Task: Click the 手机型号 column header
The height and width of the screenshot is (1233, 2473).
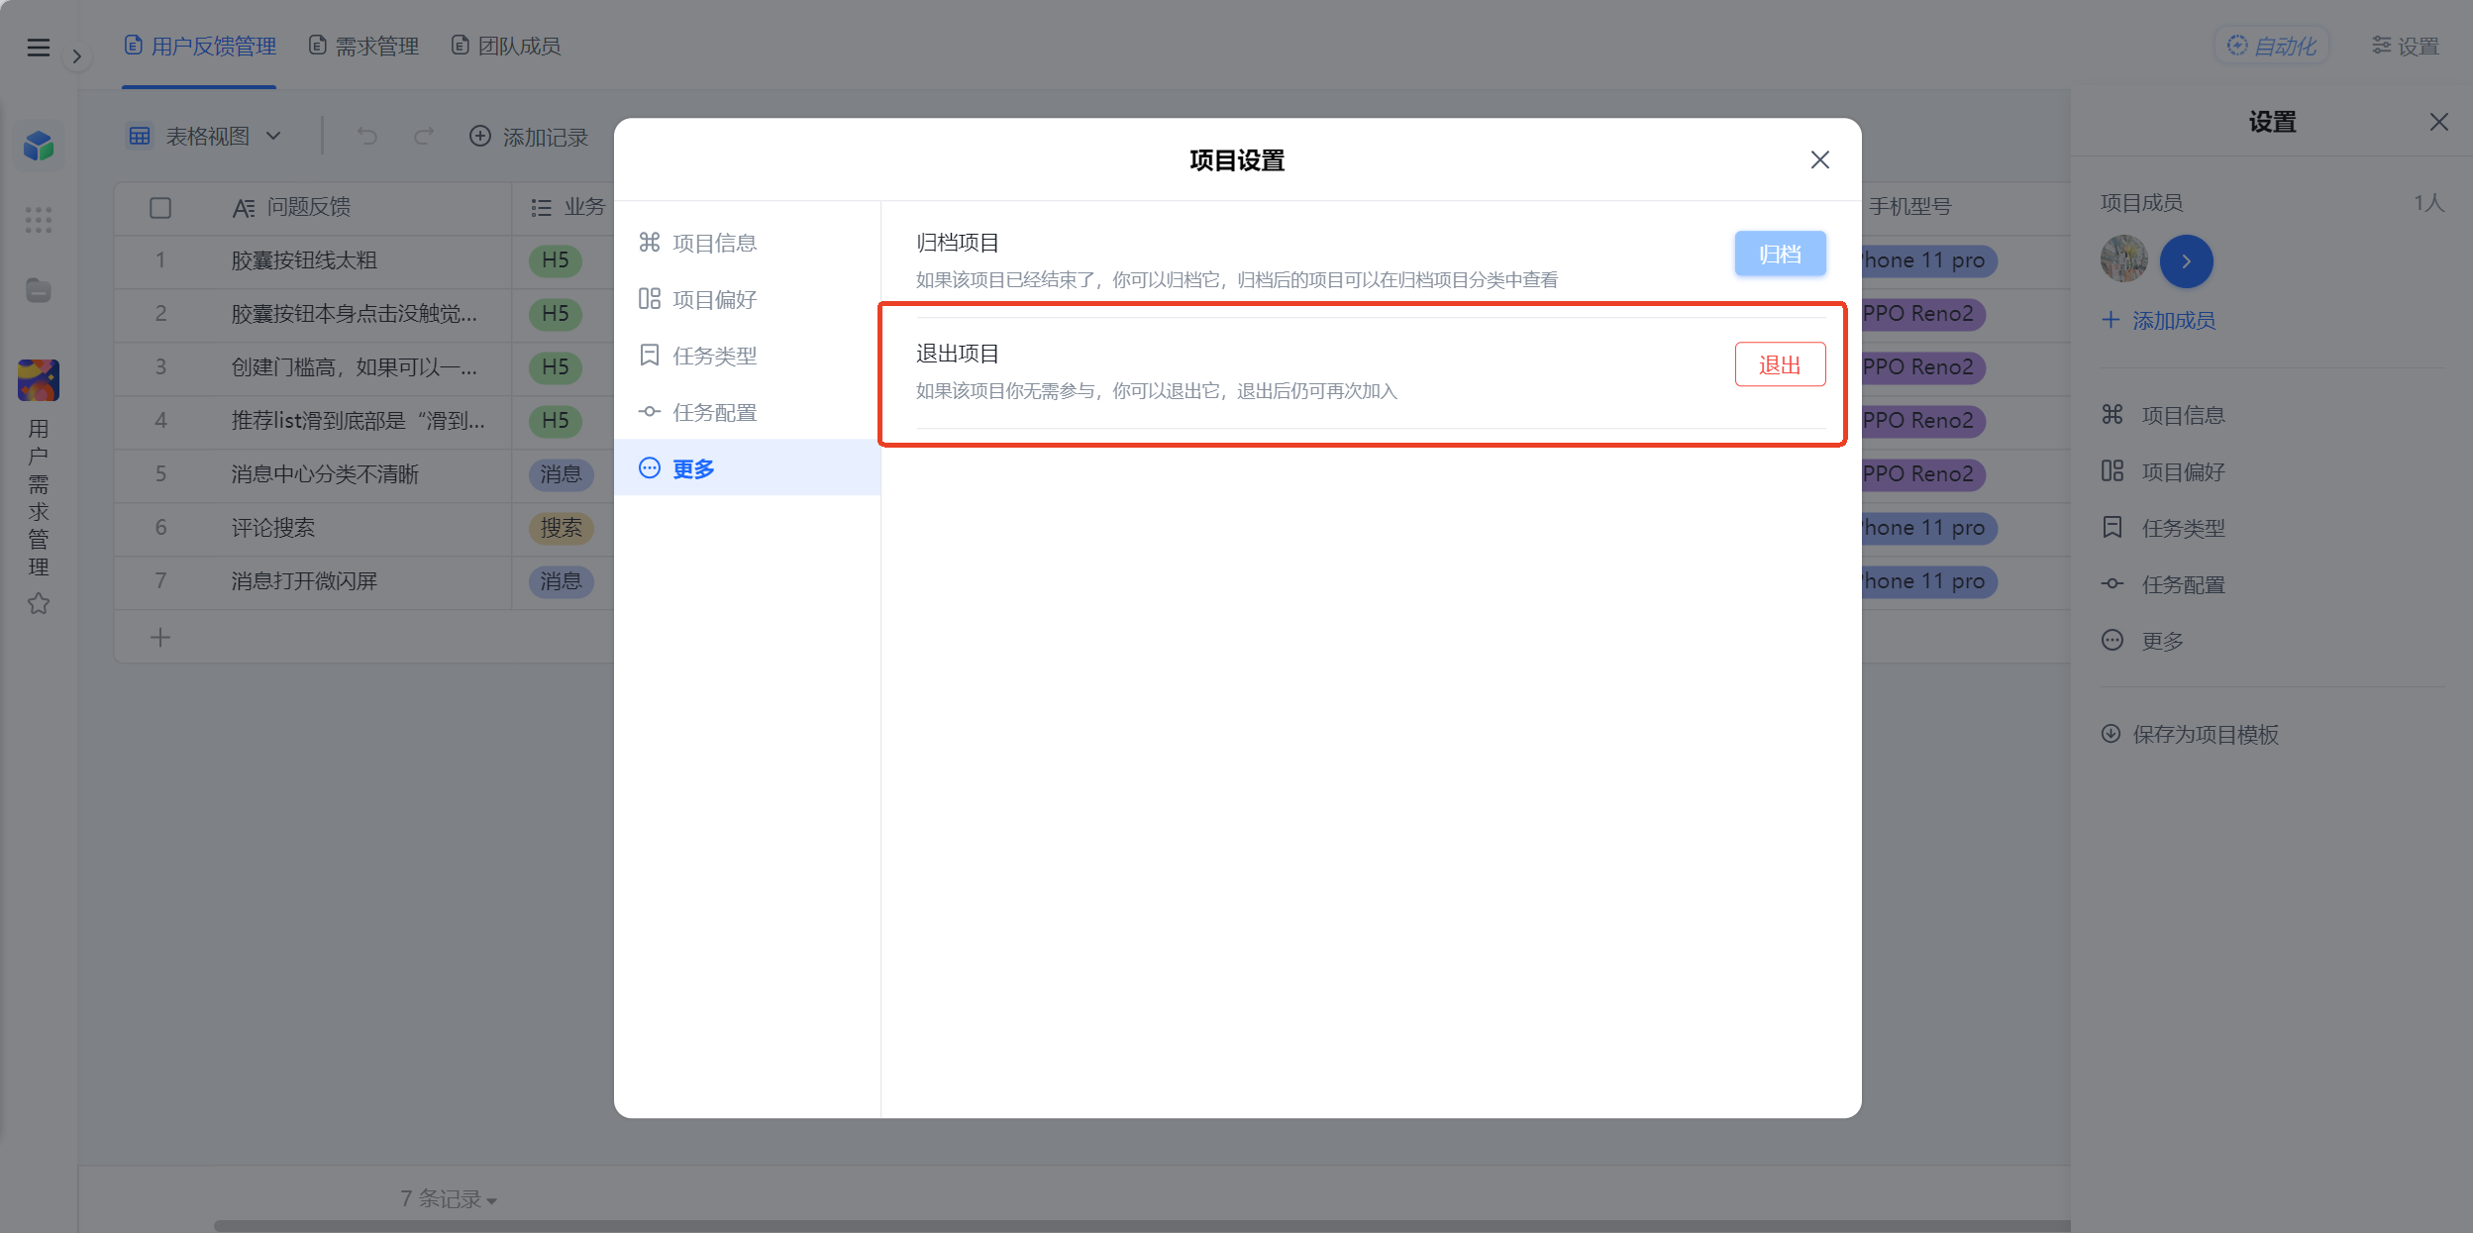Action: click(x=1909, y=207)
